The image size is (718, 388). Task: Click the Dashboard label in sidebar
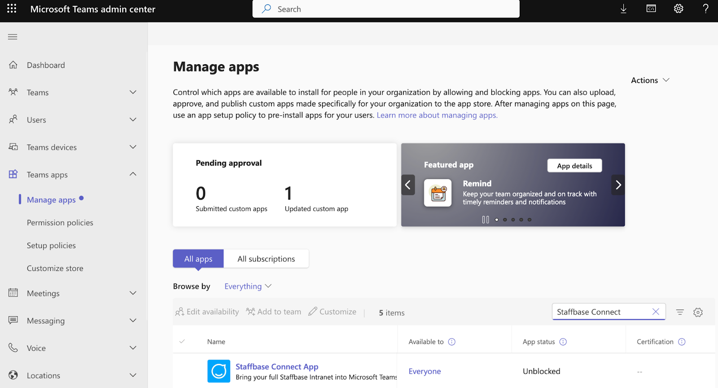tap(46, 65)
